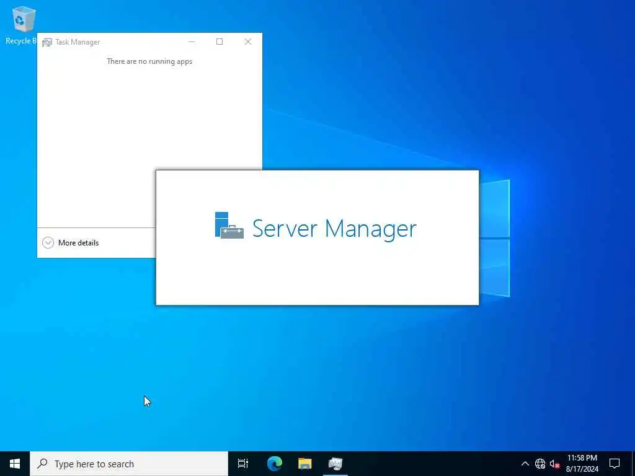
Task: Maximize the Task Manager window
Action: [220, 42]
